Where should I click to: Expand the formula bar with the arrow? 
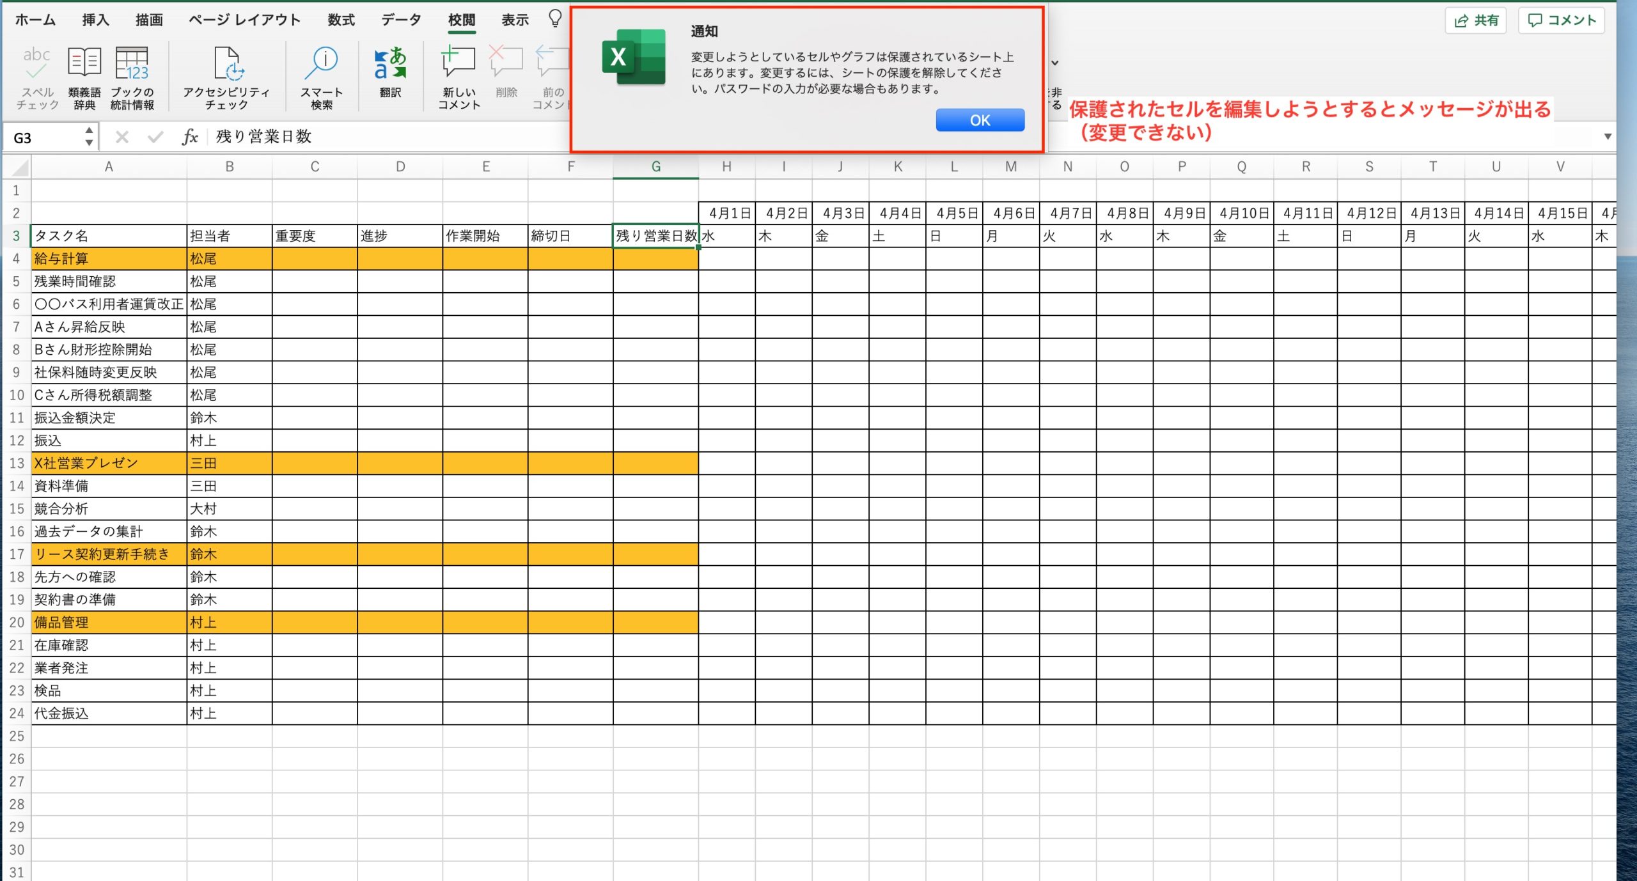tap(1608, 137)
